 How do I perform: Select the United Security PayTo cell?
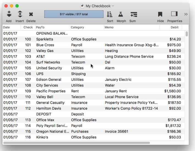[x=49, y=68]
